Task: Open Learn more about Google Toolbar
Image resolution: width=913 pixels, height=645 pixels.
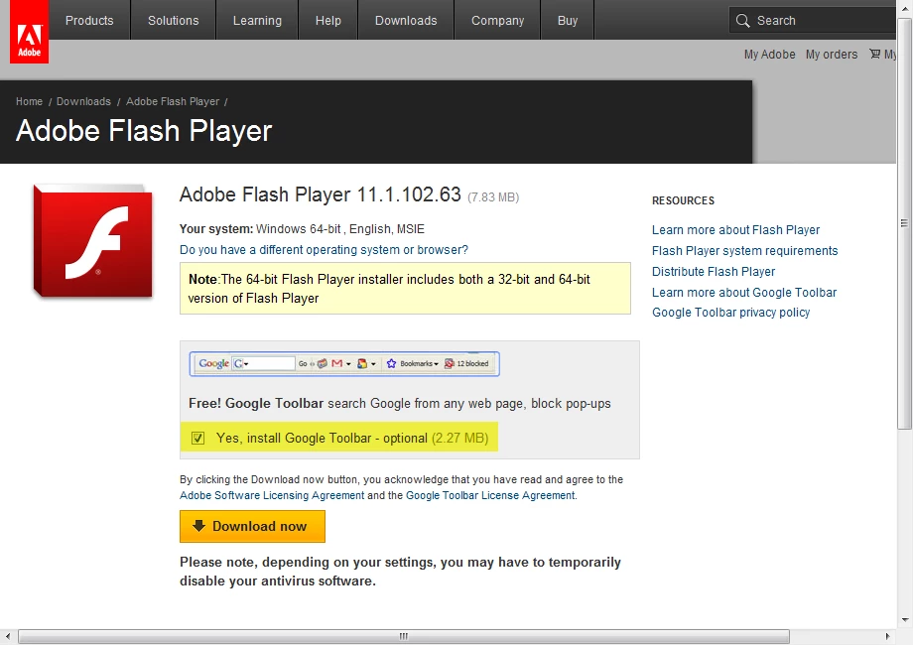Action: click(x=744, y=292)
